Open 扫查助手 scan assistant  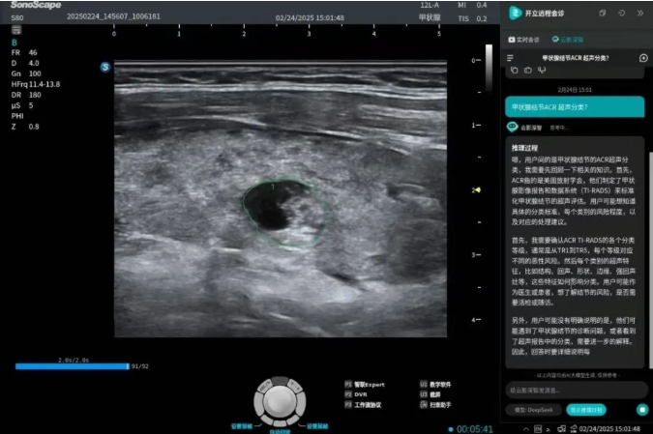point(435,405)
